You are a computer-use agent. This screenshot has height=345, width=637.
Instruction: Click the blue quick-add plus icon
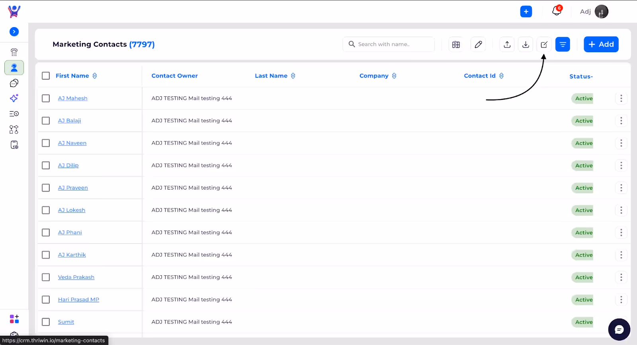pyautogui.click(x=526, y=12)
